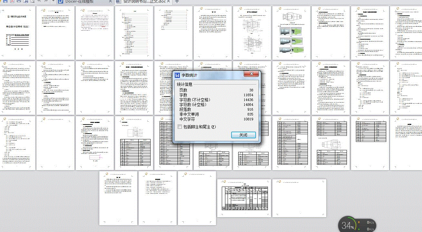The width and height of the screenshot is (422, 232).
Task: Select the blank landscape page in the bottom row
Action: 299,198
